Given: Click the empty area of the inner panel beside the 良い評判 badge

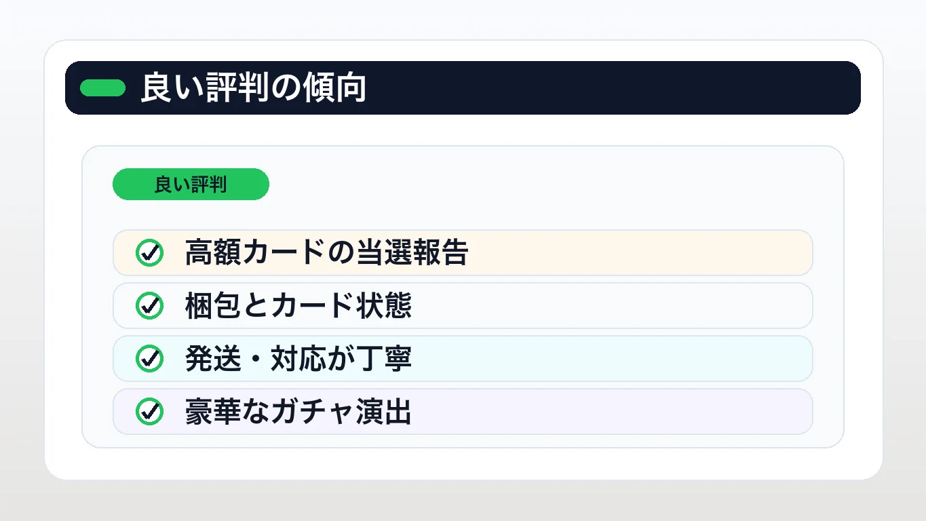Looking at the screenshot, I should [x=543, y=185].
